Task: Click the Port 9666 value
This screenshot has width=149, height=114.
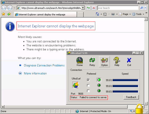Action: (80, 93)
